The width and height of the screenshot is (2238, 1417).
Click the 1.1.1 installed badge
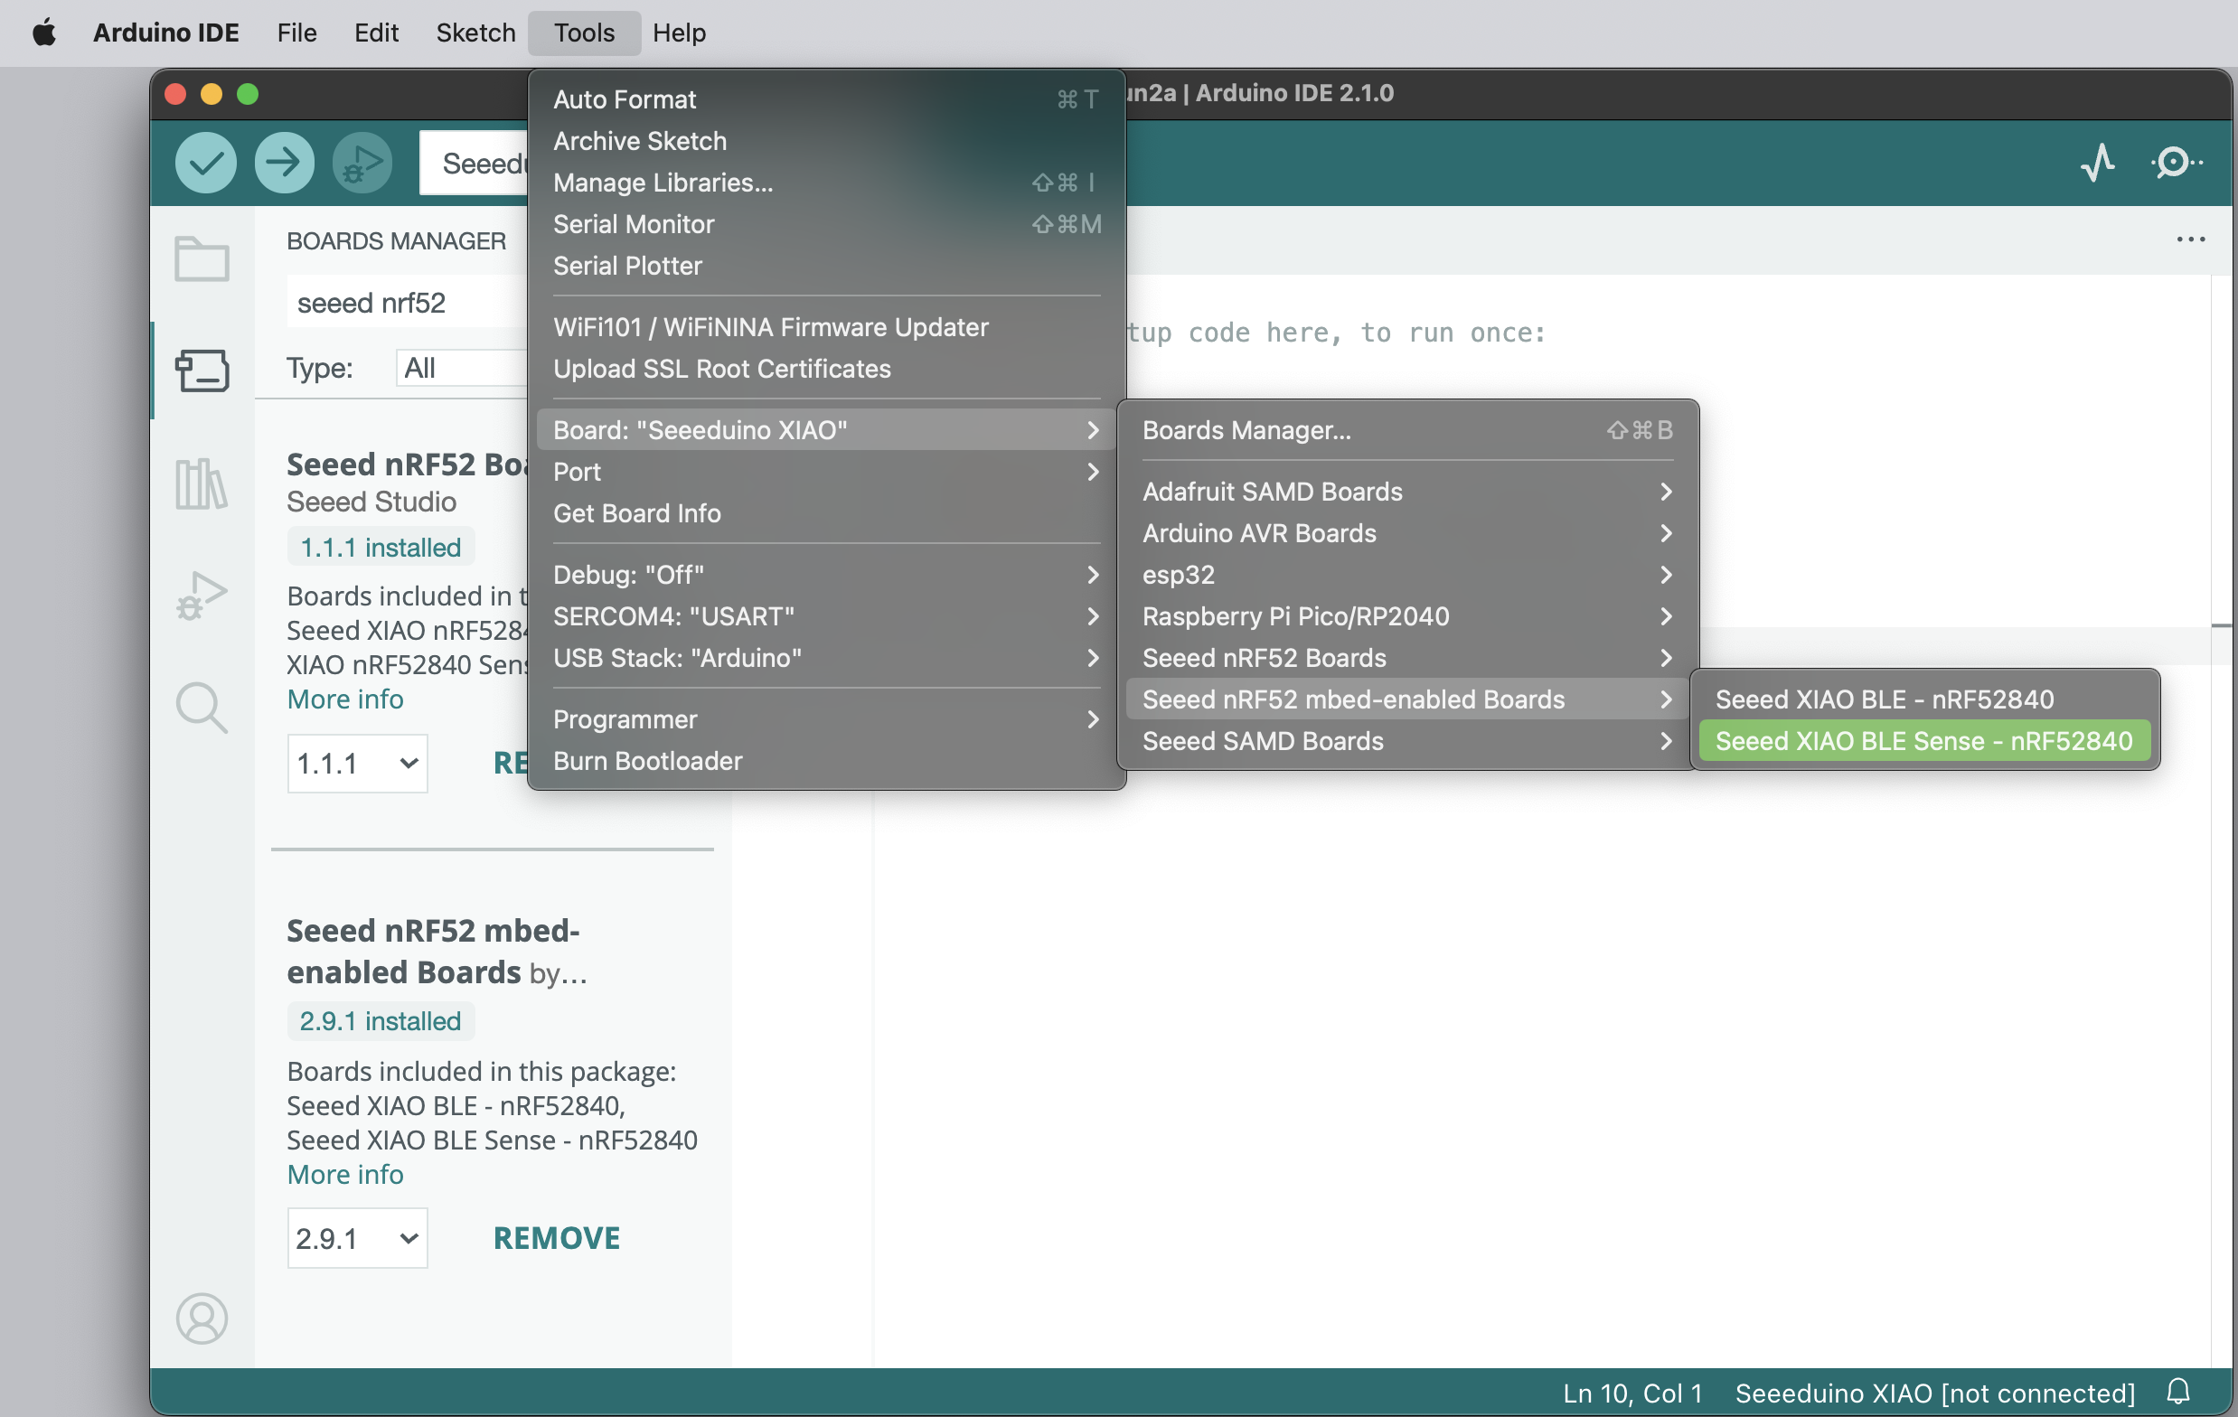click(381, 548)
